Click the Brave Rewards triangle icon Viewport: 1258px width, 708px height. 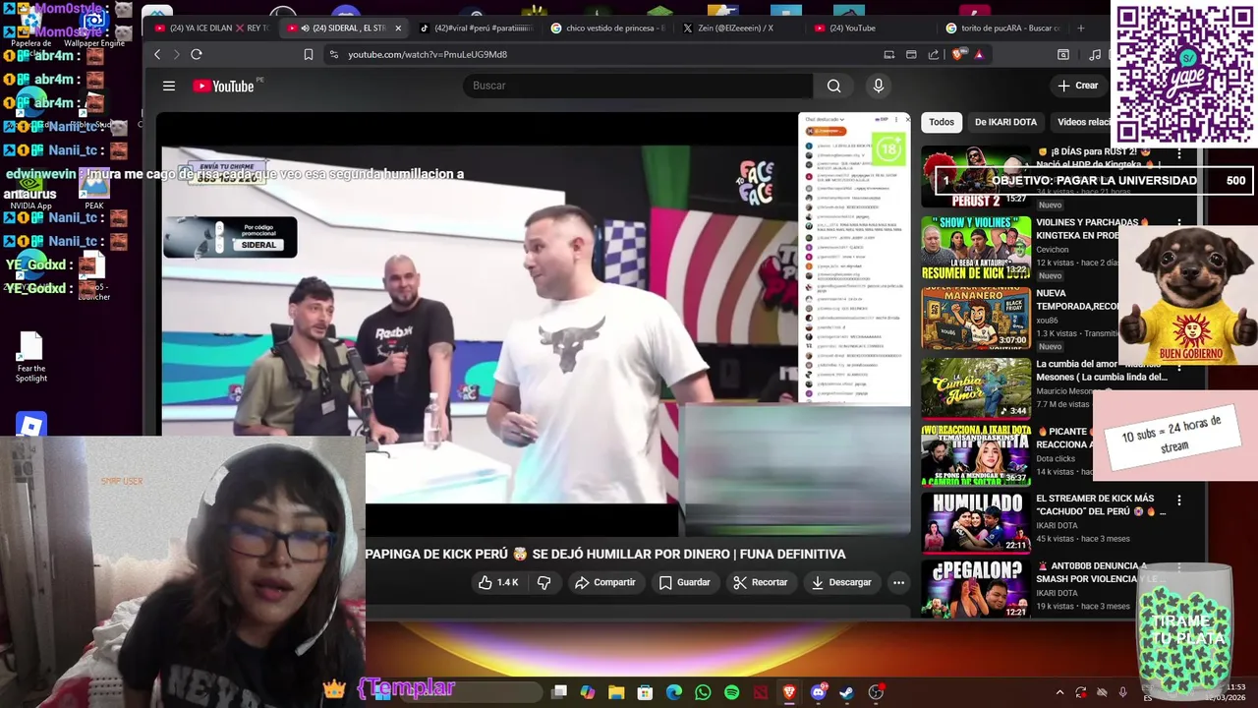[x=979, y=54]
